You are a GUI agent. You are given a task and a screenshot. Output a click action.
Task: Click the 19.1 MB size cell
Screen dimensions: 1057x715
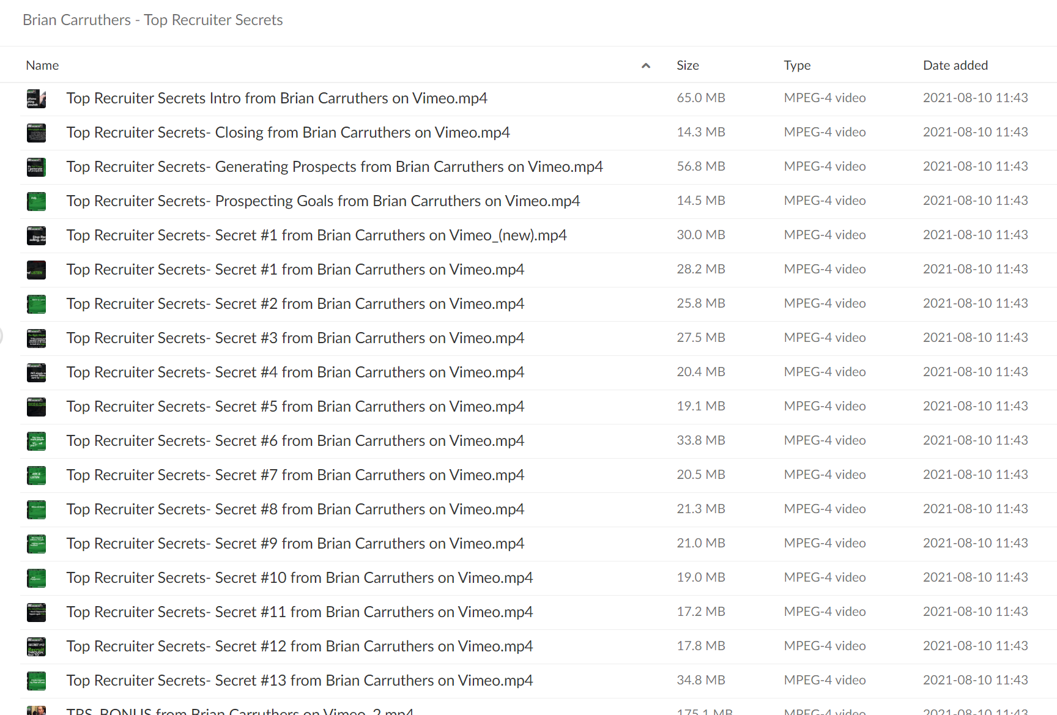point(701,406)
